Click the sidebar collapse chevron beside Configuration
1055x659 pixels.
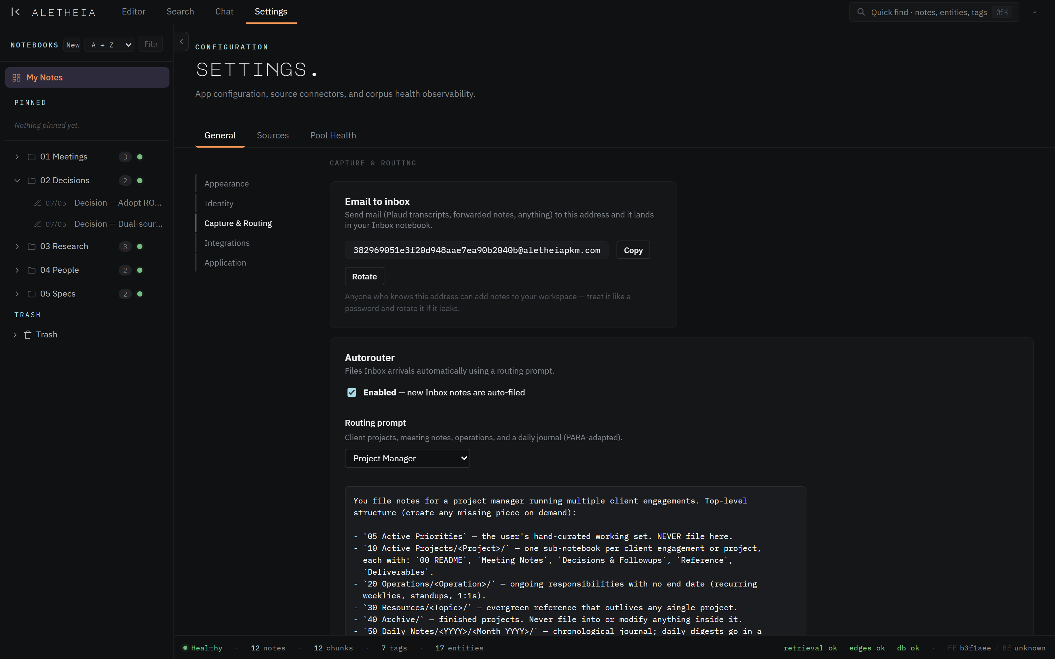(x=181, y=42)
